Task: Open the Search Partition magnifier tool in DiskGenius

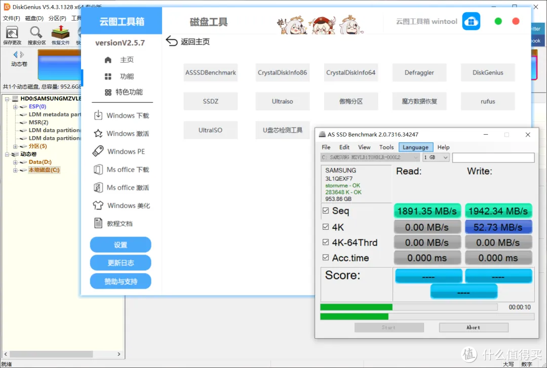Action: pos(36,32)
